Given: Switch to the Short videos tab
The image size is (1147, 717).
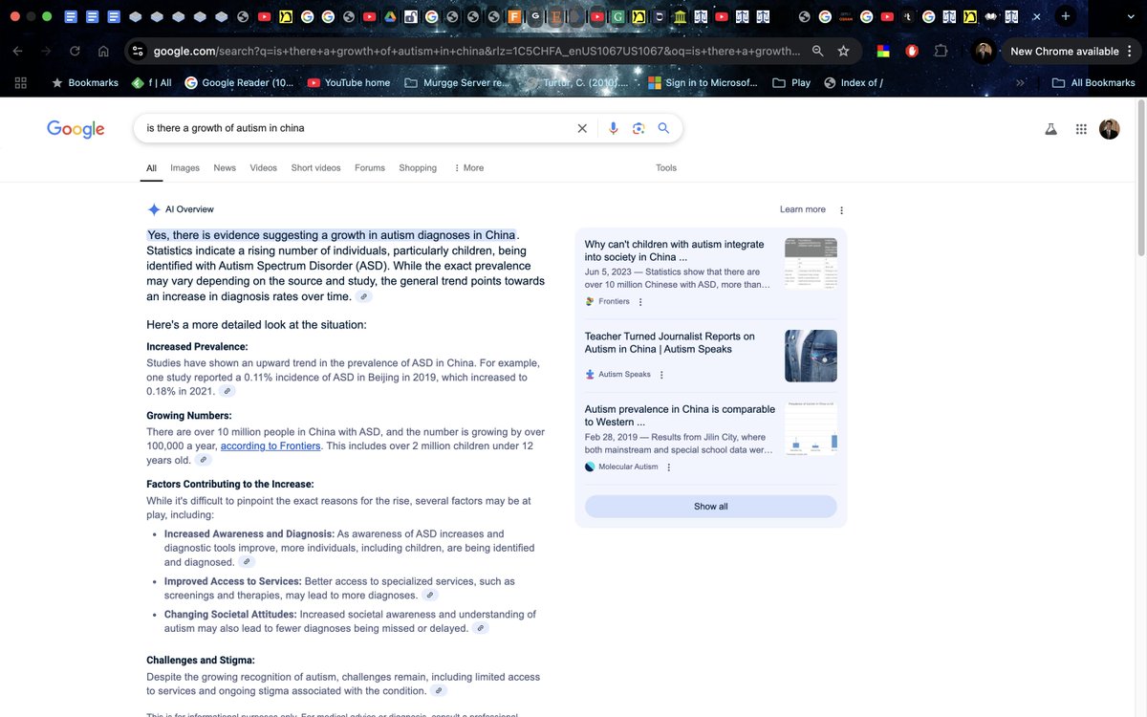Looking at the screenshot, I should click(315, 168).
